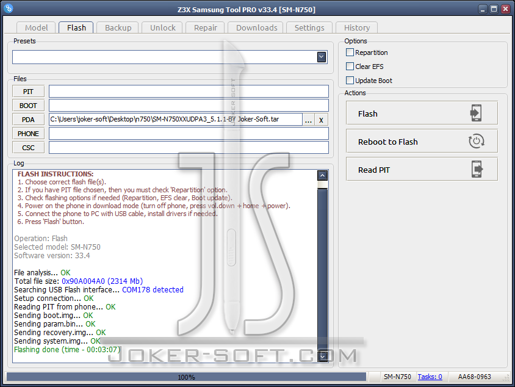This screenshot has height=387, width=515.
Task: Click the phone export icon on Read PIT
Action: 477,169
